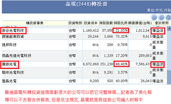Click the company name 泰谷光電科技
The height and width of the screenshot is (104, 171).
[13, 30]
